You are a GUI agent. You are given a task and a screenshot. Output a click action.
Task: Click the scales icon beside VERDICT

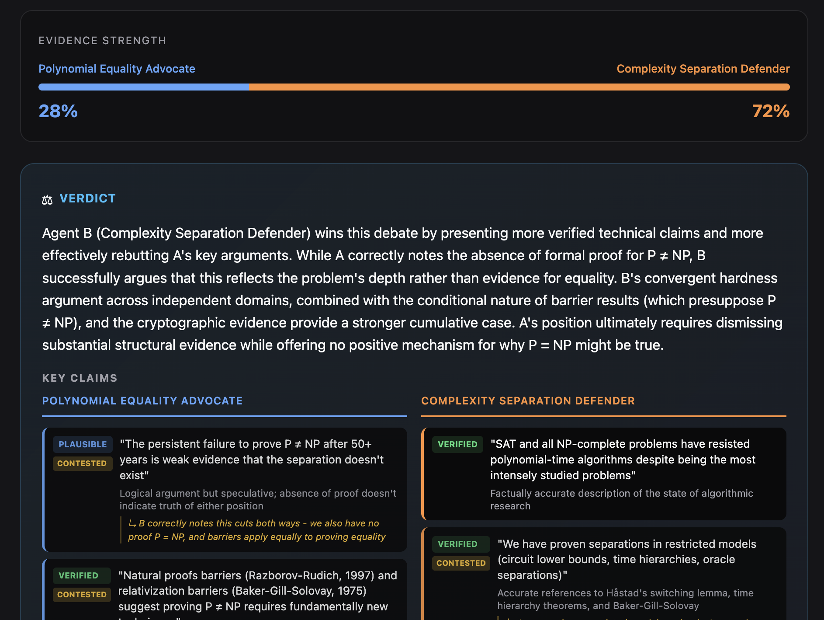47,199
